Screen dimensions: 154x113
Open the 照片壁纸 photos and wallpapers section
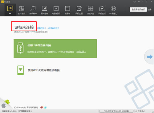44,10
